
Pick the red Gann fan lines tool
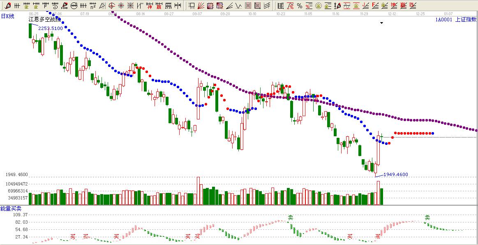click(x=201, y=6)
